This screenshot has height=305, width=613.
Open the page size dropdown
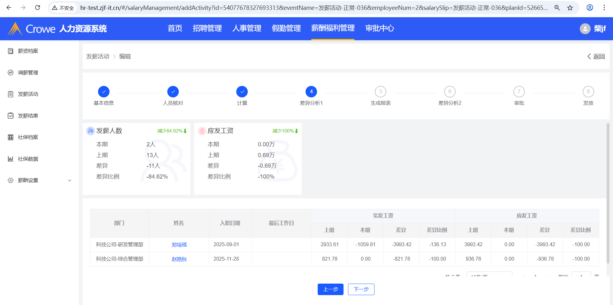[x=489, y=275]
